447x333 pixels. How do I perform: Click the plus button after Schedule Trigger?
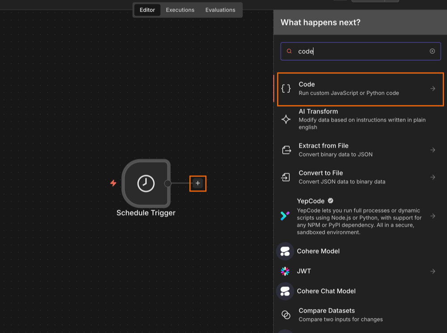[198, 183]
